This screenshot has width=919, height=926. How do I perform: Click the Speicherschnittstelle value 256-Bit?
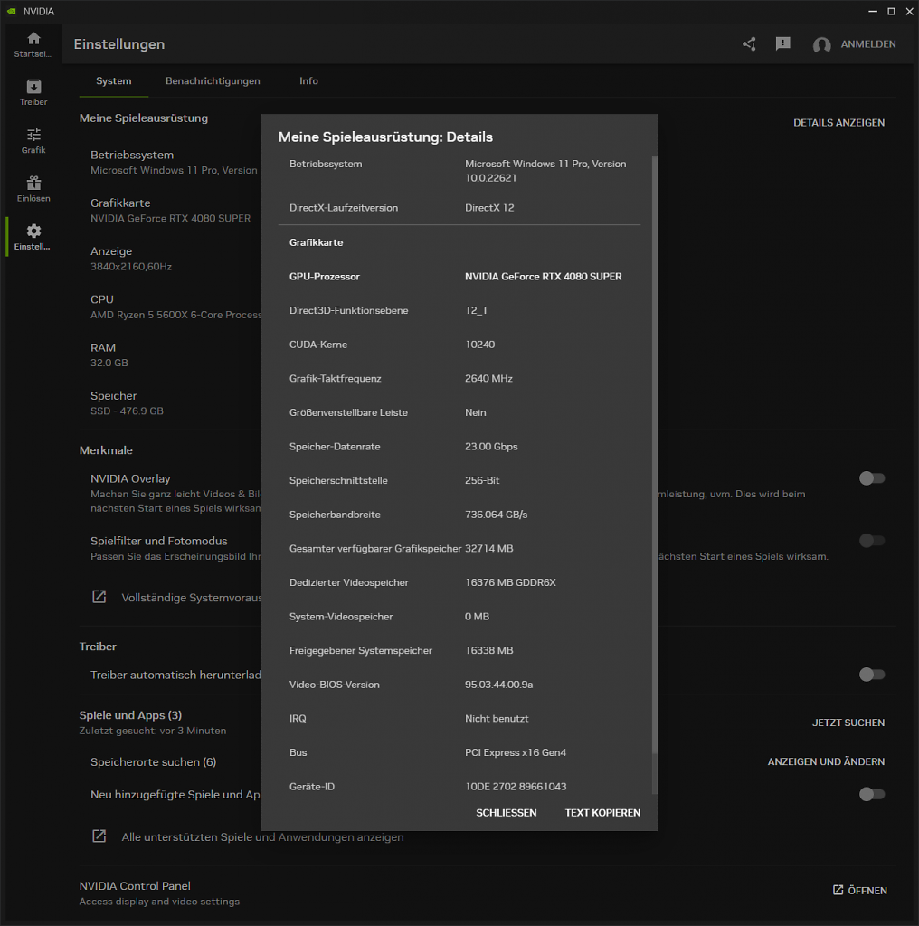[482, 481]
